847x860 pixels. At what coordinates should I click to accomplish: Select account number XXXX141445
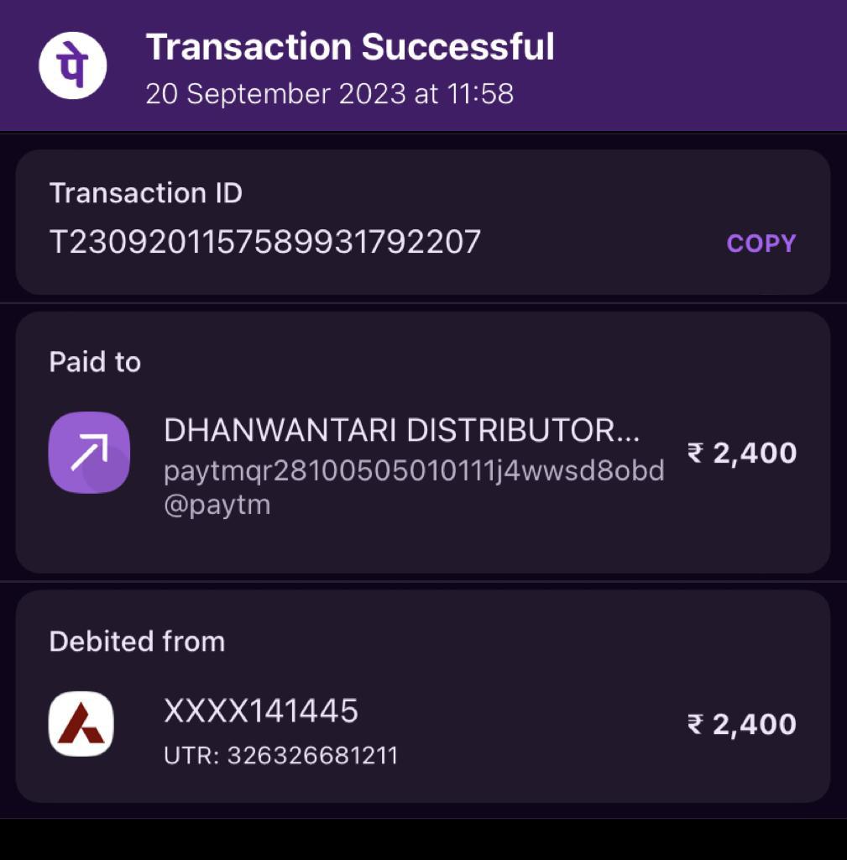click(261, 711)
